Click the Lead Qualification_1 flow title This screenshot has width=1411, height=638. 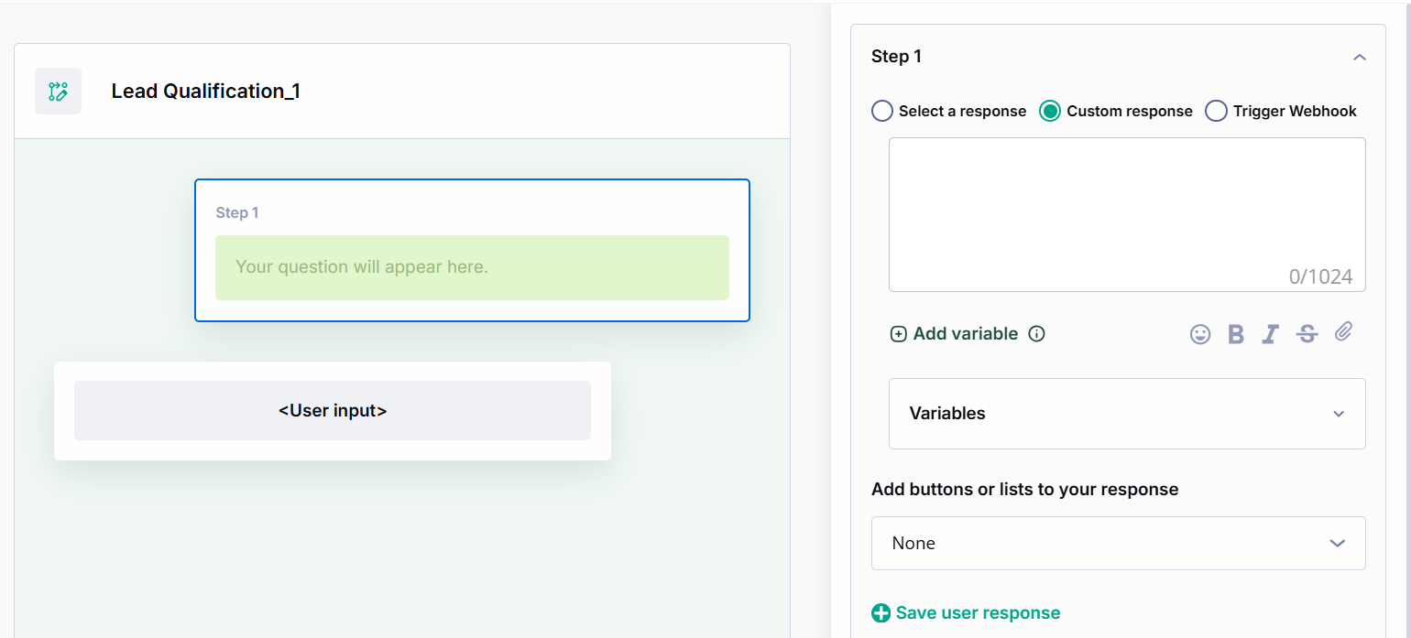click(206, 92)
